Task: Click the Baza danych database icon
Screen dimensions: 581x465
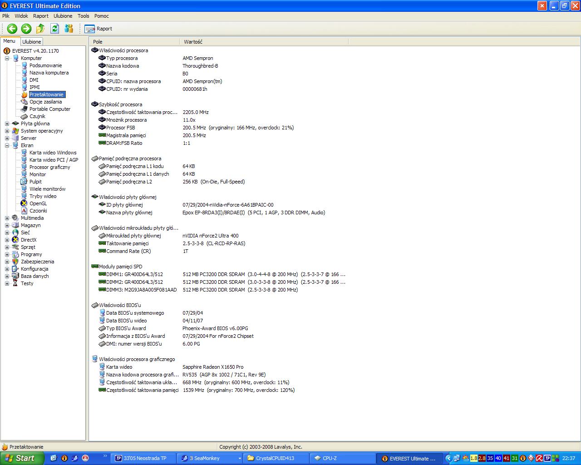Action: point(15,276)
